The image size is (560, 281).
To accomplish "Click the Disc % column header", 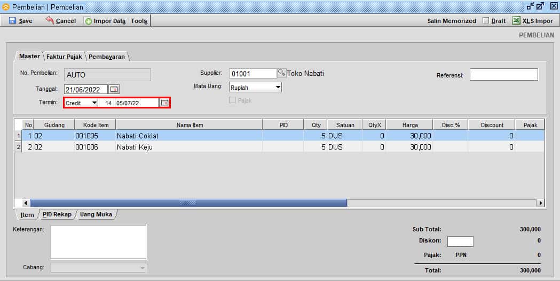I will 451,125.
